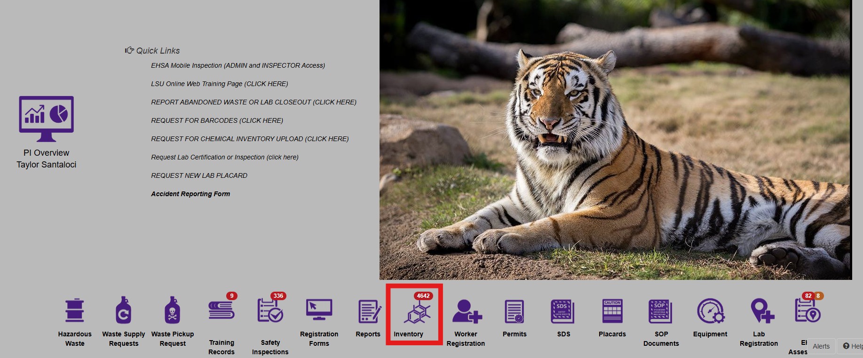
Task: Click the Registration Forms icon
Action: coord(319,311)
